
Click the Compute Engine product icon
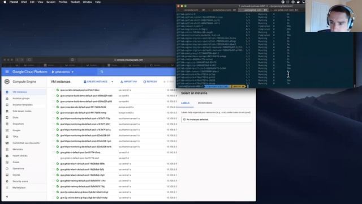pyautogui.click(x=7, y=82)
